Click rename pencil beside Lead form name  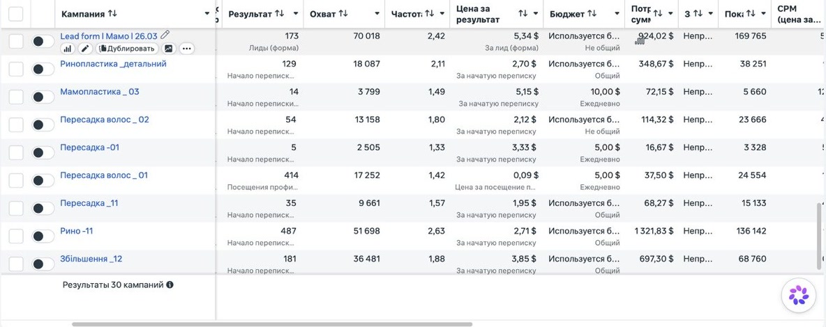(x=165, y=35)
